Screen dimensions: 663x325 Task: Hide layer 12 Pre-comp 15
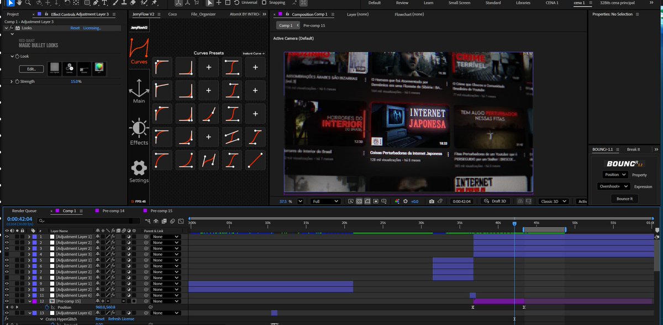[x=7, y=301]
